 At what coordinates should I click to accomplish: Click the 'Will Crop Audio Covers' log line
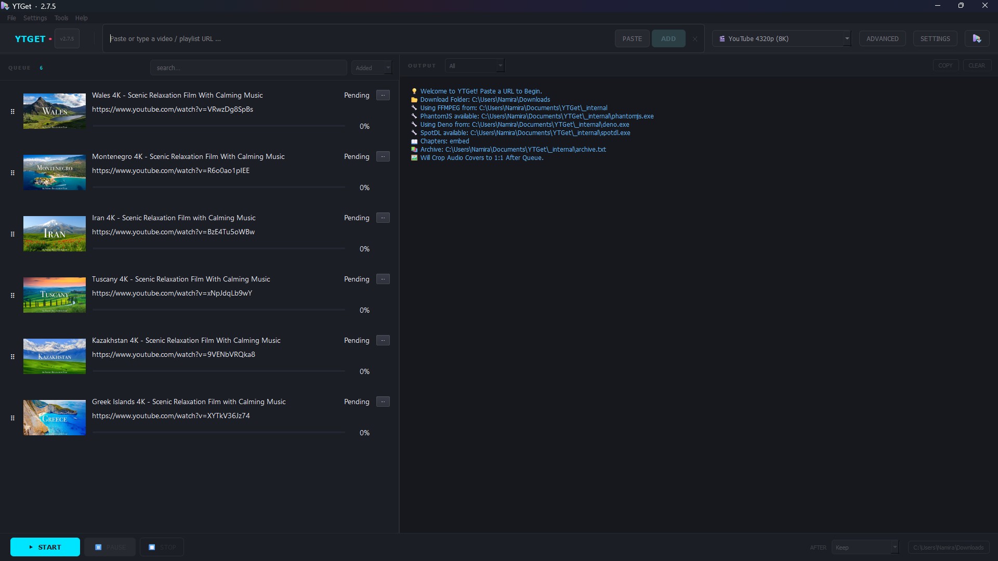(x=477, y=158)
